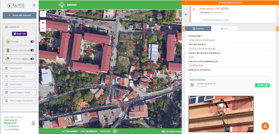Click the back arrow in activity panel
Viewport: 279px width, 134px height.
[186, 15]
